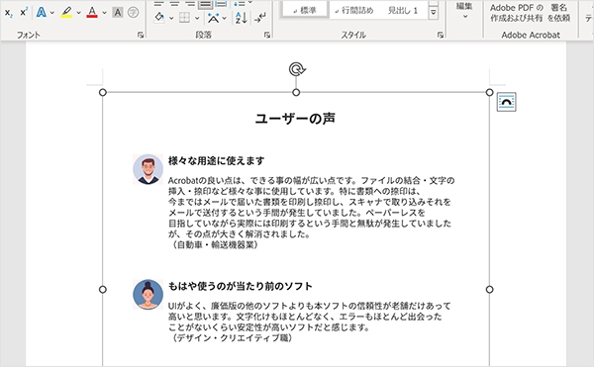Click middle-left resize handle of image
Screen dimensions: 594x367
pyautogui.click(x=103, y=290)
